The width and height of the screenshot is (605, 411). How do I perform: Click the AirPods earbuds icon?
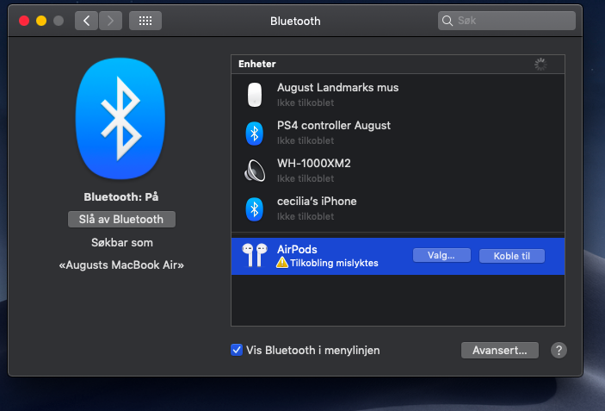coord(255,255)
